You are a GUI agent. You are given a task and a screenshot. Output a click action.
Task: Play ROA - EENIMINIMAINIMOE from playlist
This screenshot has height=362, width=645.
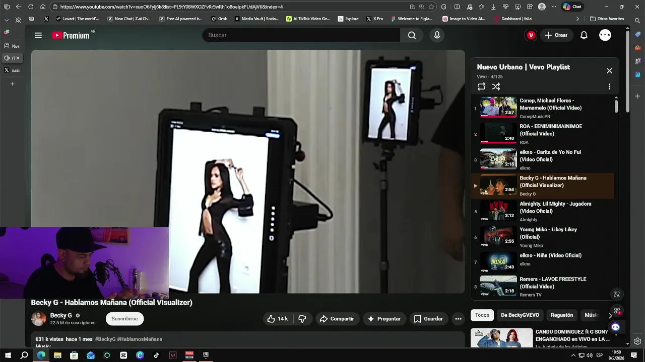tap(542, 134)
